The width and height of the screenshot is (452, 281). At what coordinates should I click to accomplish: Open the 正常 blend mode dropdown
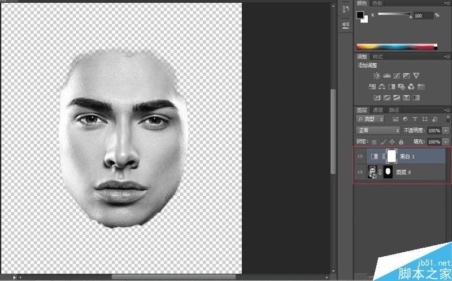pos(378,130)
